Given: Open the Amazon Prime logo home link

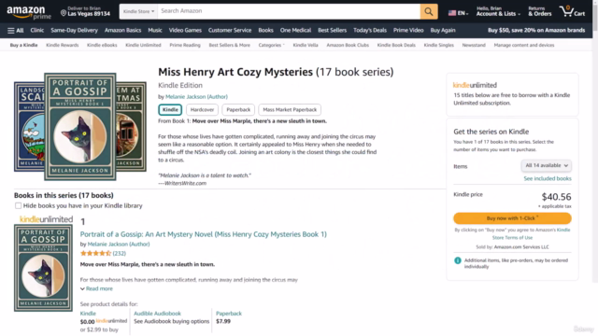Looking at the screenshot, I should click(x=29, y=12).
